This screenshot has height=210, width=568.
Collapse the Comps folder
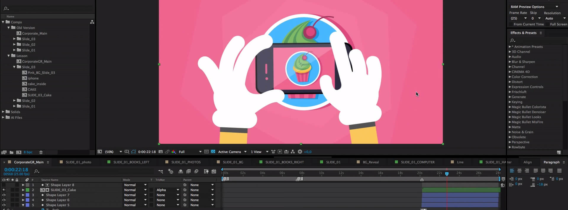click(3, 22)
